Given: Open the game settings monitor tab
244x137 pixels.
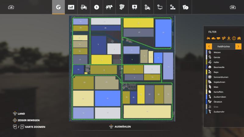Looking at the screenshot, I should (x=160, y=7).
